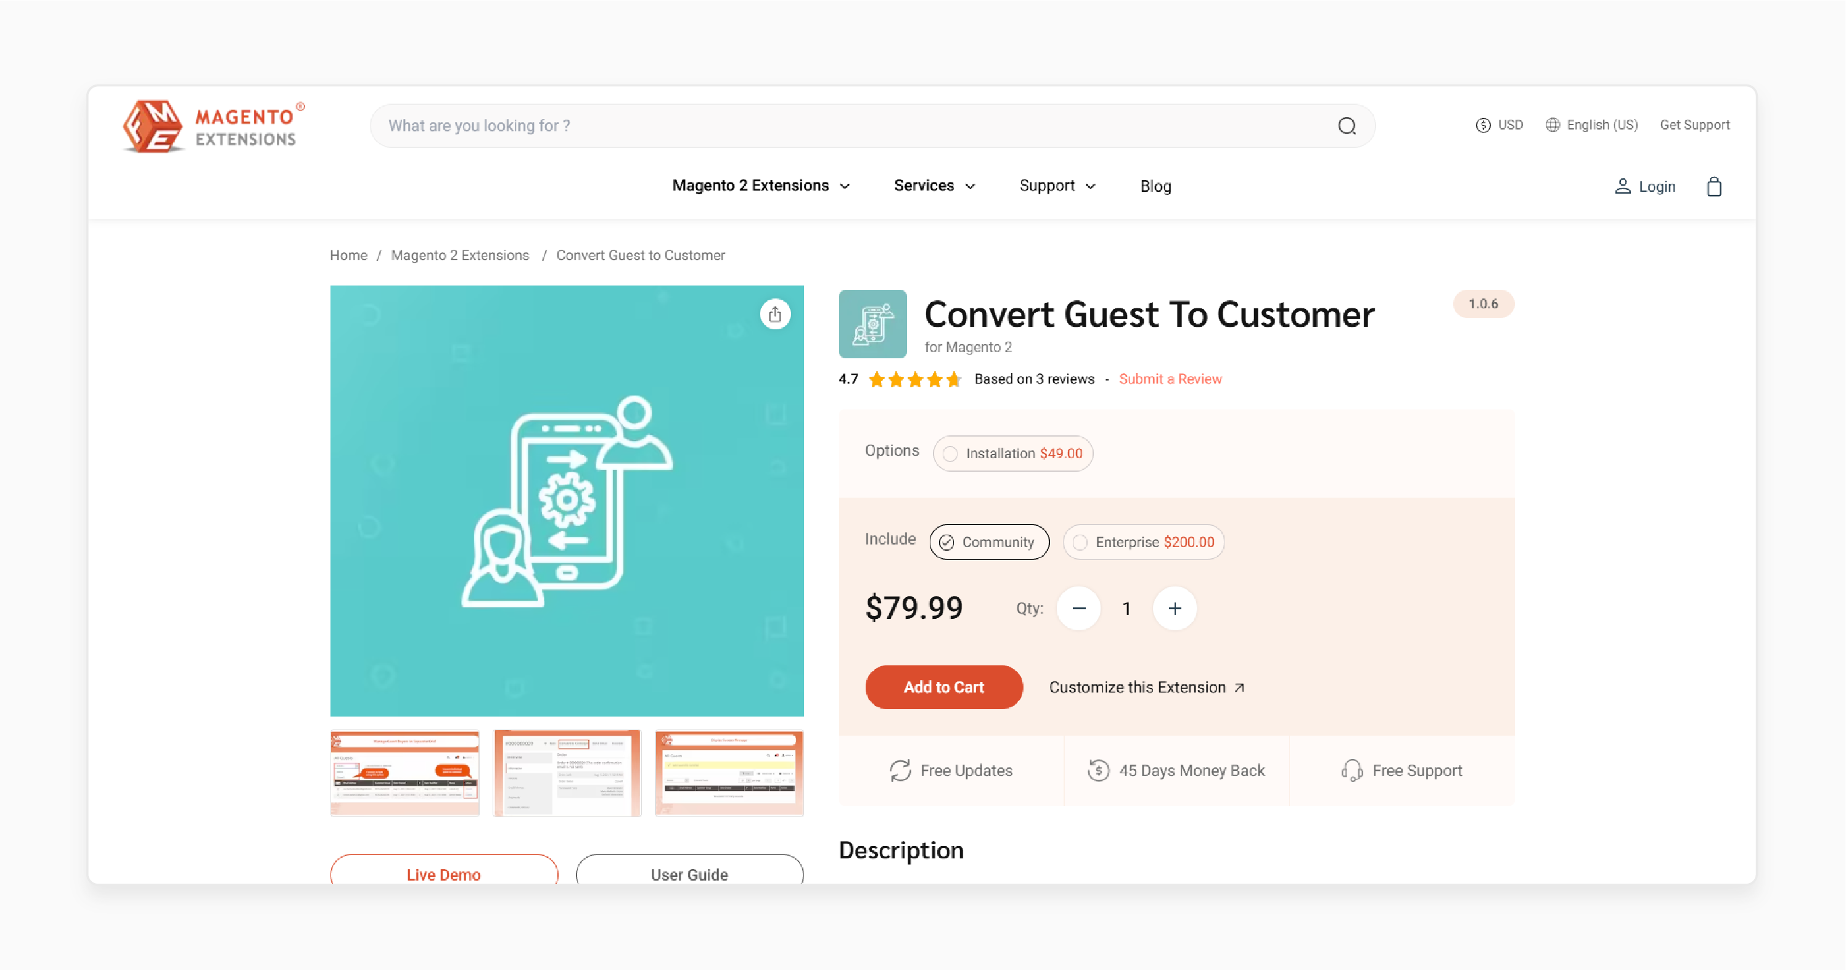Click the User Guide button
Image resolution: width=1846 pixels, height=970 pixels.
(x=689, y=869)
